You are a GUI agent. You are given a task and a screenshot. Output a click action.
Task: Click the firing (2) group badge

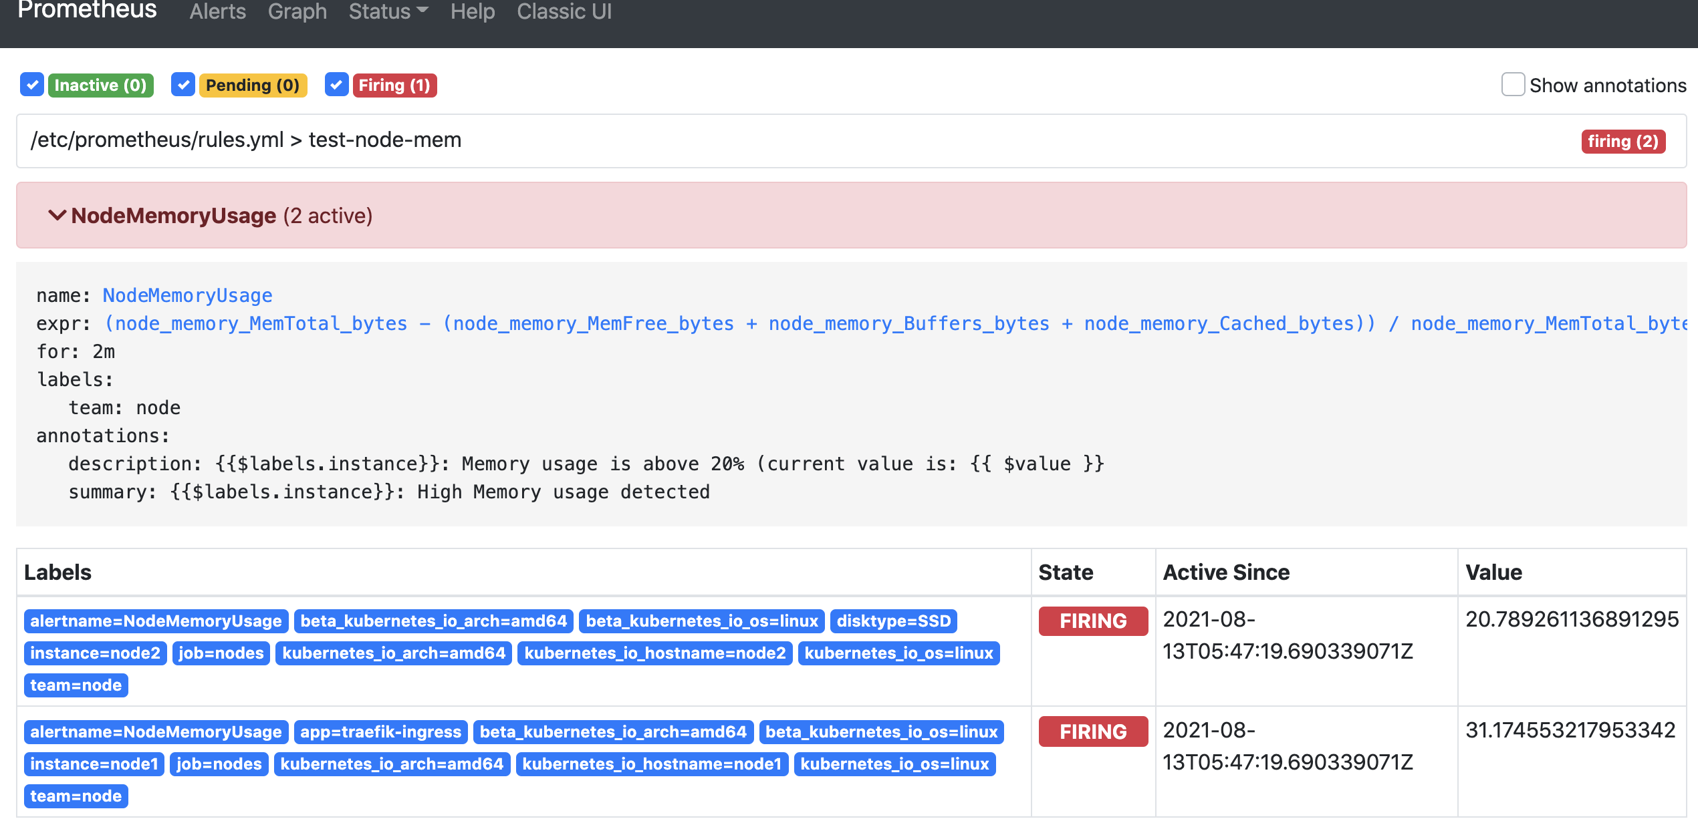click(x=1623, y=141)
